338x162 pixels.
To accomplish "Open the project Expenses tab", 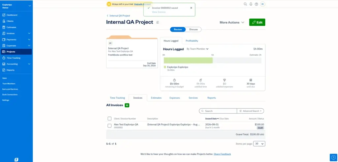I will 175,98.
